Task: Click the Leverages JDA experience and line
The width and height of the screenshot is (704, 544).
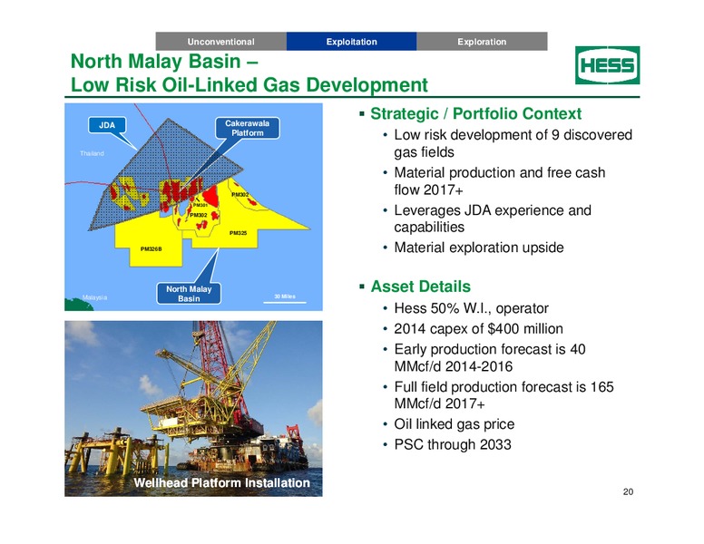Action: coord(493,210)
